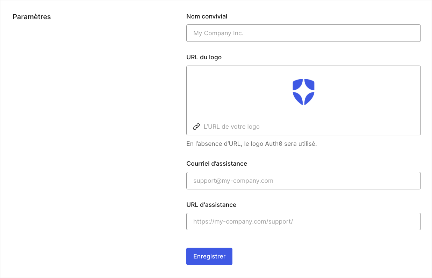Click the Nom convivial label
The width and height of the screenshot is (432, 278).
[207, 16]
